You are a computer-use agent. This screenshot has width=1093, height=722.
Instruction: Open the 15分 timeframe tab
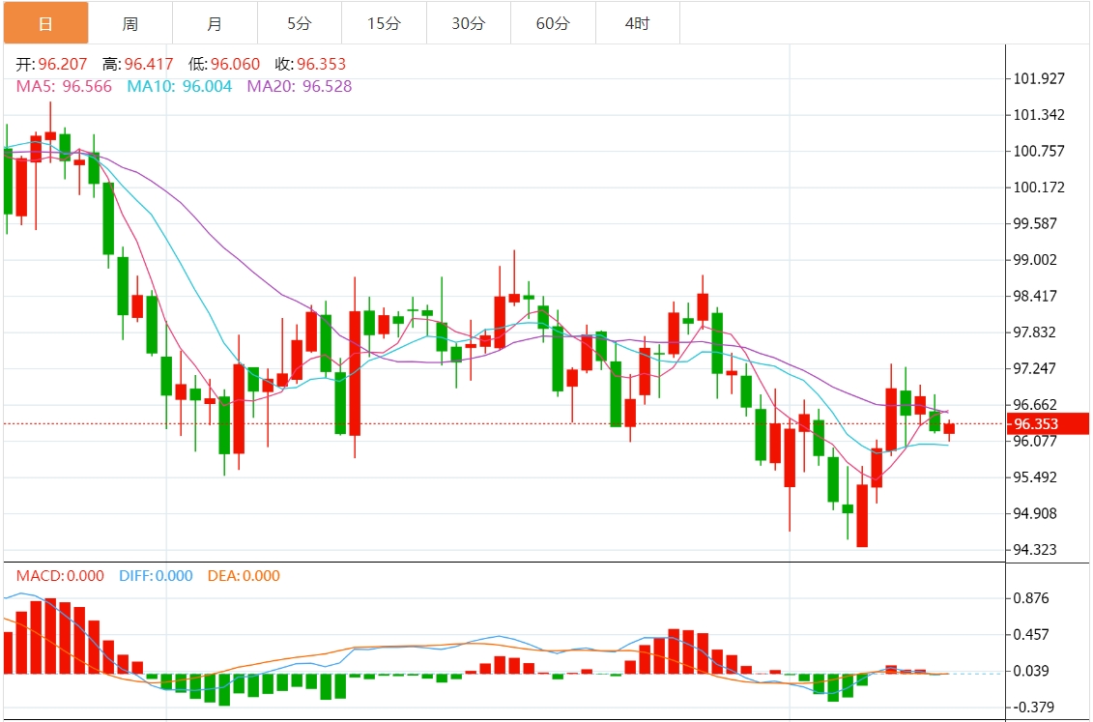384,23
